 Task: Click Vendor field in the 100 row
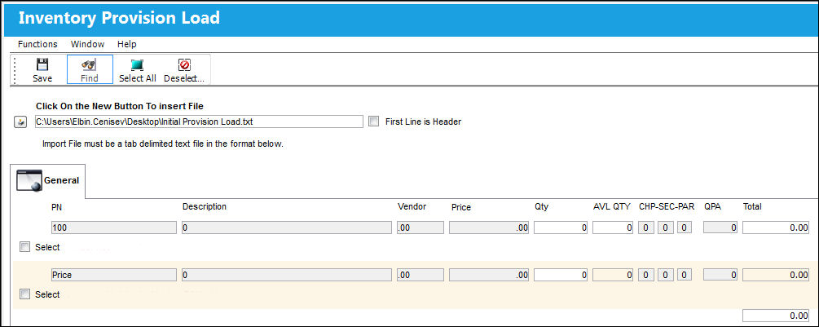(421, 228)
